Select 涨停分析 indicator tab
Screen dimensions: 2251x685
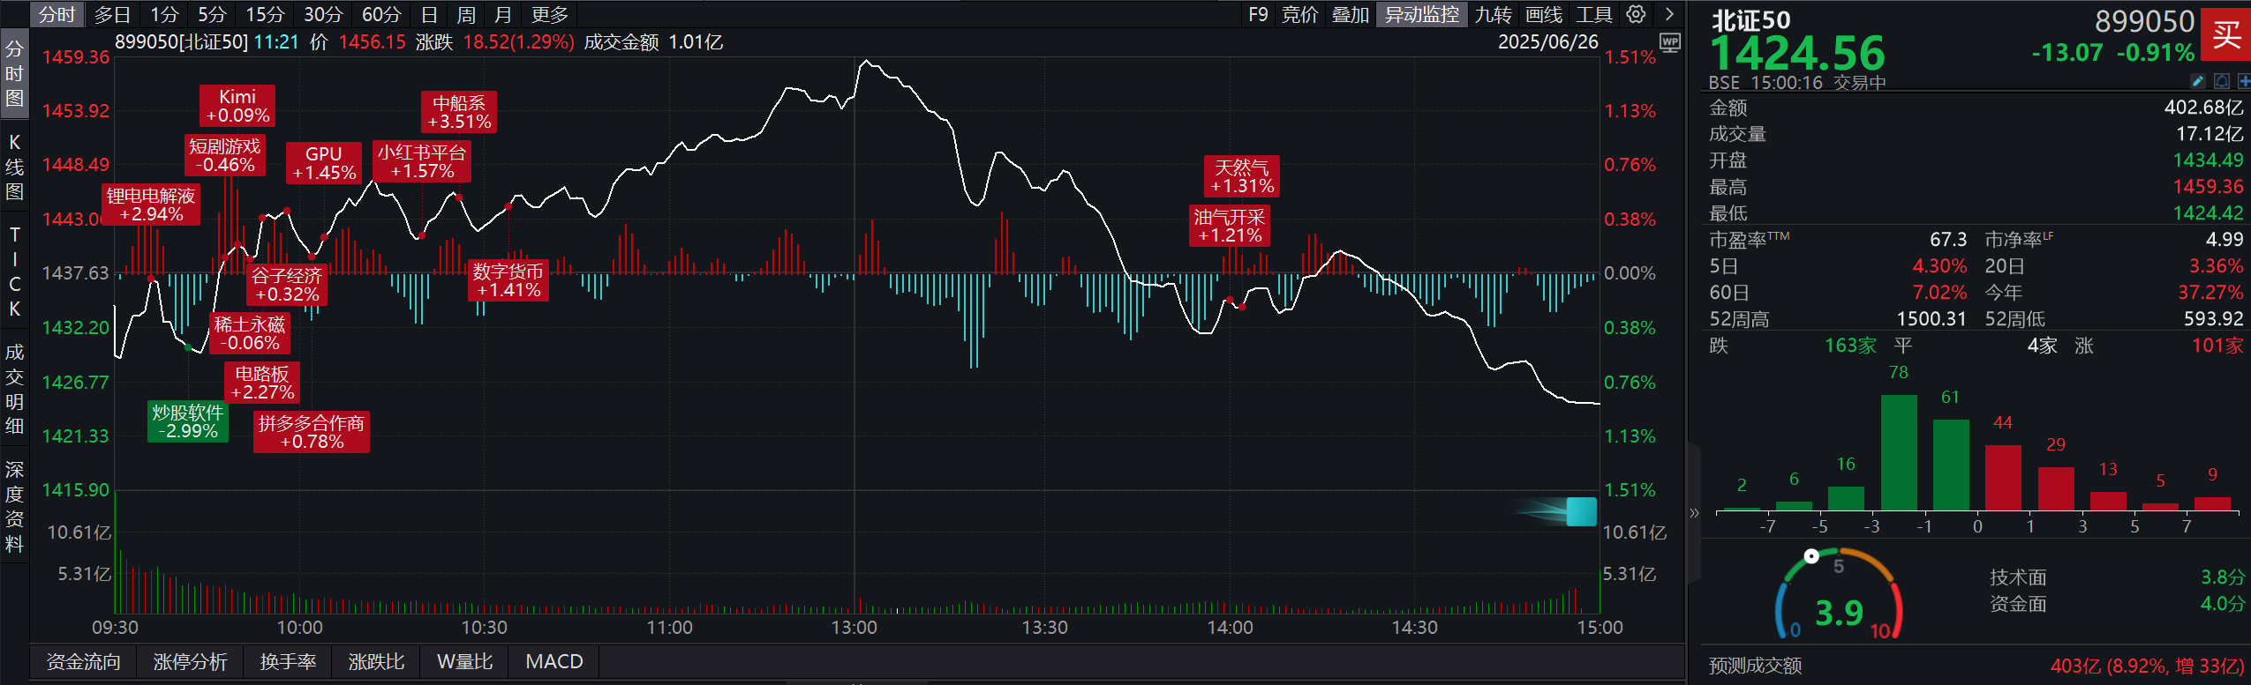tap(191, 661)
